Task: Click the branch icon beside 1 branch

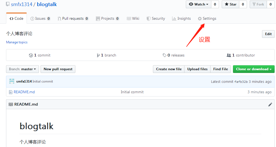Action: tap(98, 55)
